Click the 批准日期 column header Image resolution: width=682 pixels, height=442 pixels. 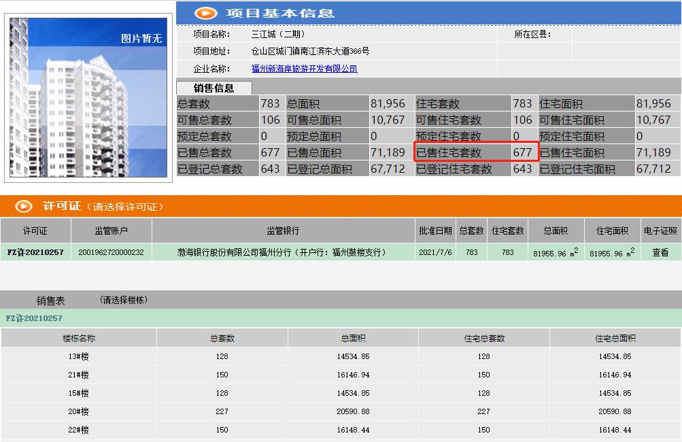[x=435, y=231]
